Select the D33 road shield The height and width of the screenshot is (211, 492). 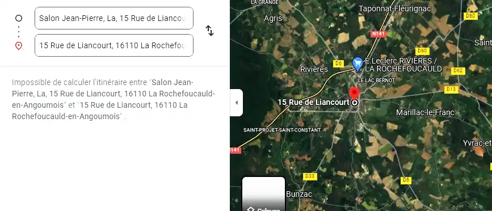tap(310, 176)
